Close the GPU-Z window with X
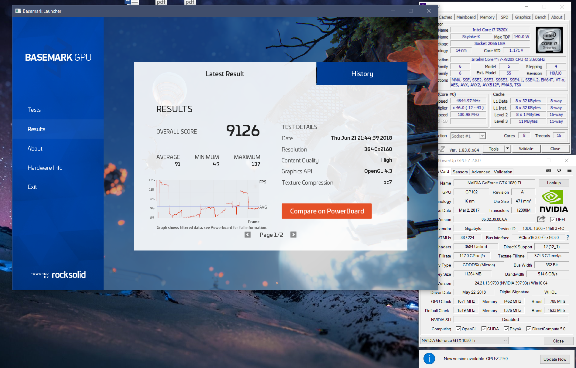576x368 pixels. click(566, 160)
